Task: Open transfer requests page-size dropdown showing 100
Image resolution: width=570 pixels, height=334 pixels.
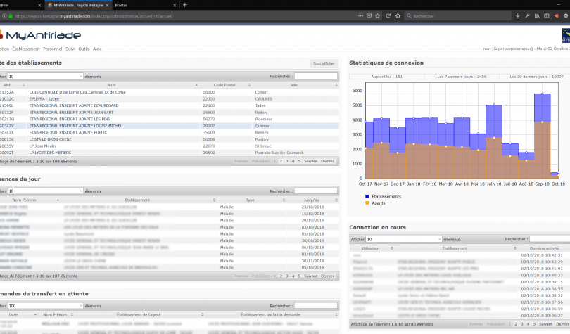Action: coord(45,306)
